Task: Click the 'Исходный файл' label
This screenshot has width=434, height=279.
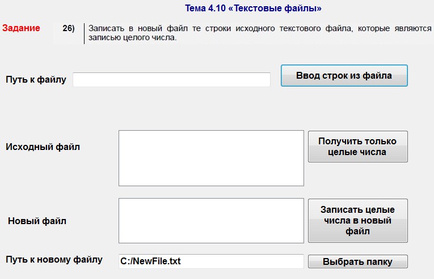Action: coord(43,147)
